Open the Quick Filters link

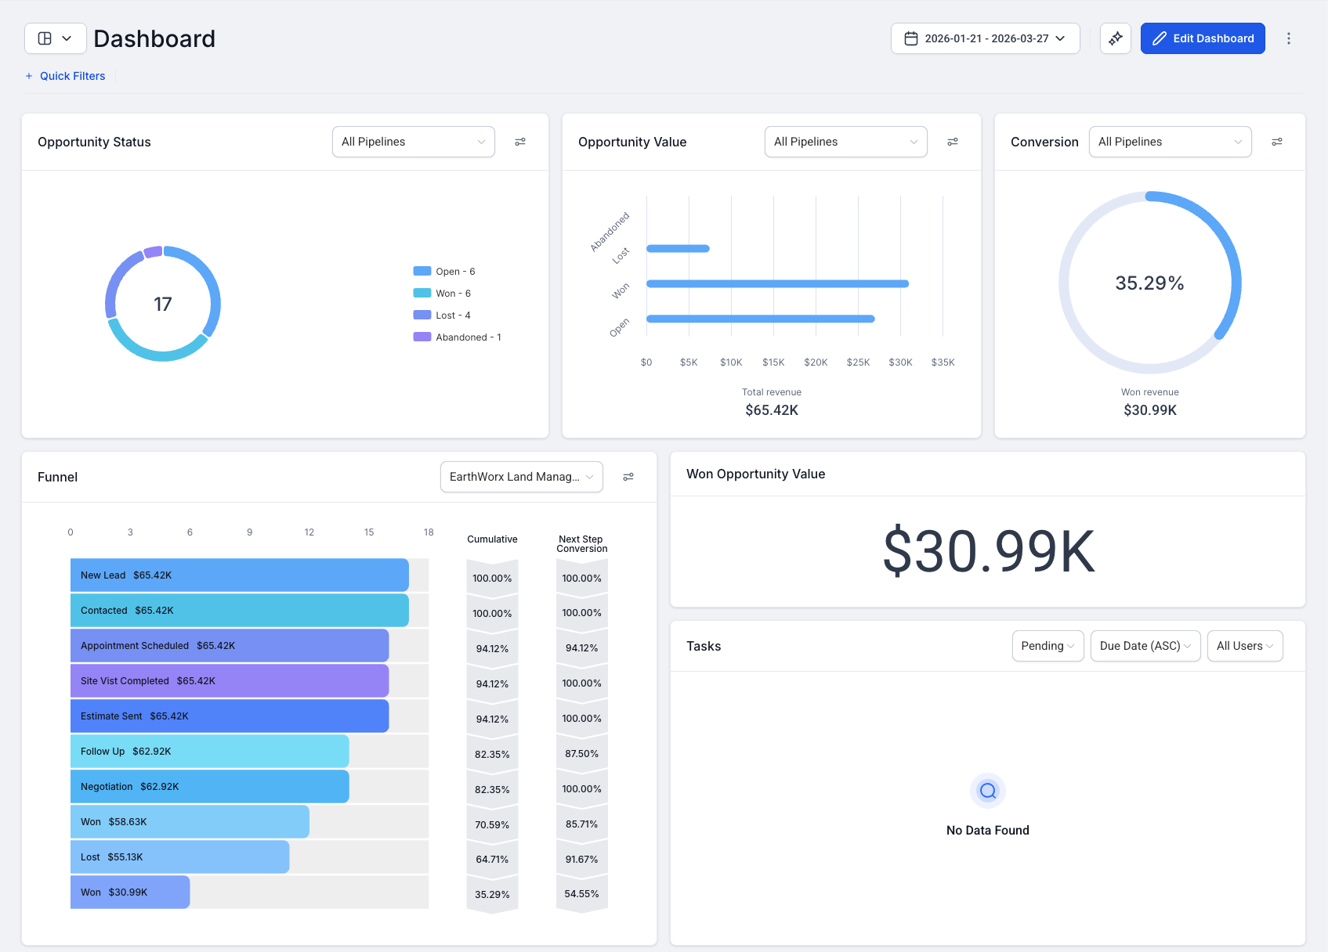tap(65, 76)
